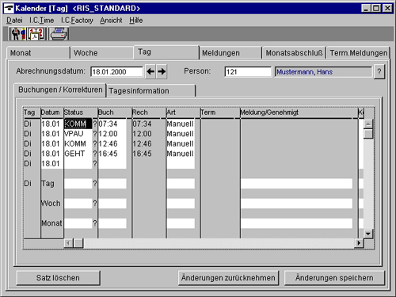Click the Meldung field in Monat row
The width and height of the screenshot is (396, 297).
click(296, 223)
